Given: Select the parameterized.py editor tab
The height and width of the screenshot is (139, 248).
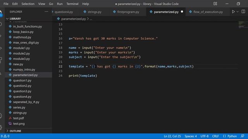Looking at the screenshot, I should click(166, 12).
